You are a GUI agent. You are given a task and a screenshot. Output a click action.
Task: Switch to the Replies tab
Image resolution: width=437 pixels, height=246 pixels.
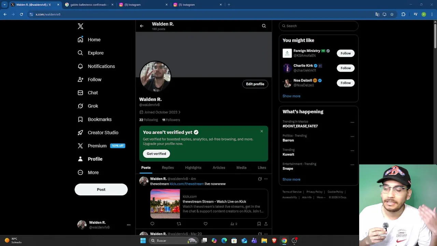pyautogui.click(x=168, y=168)
